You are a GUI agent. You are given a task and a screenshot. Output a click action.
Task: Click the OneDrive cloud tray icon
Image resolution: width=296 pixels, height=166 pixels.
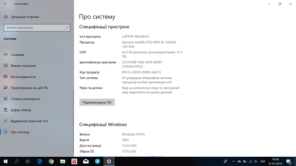[239, 161]
